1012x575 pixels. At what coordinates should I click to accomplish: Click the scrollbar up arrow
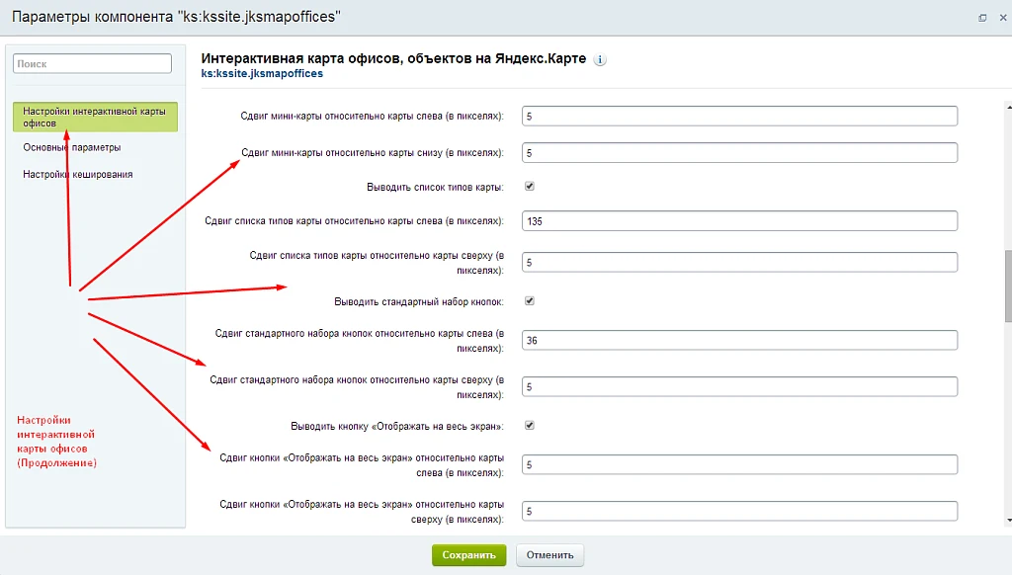[1009, 106]
